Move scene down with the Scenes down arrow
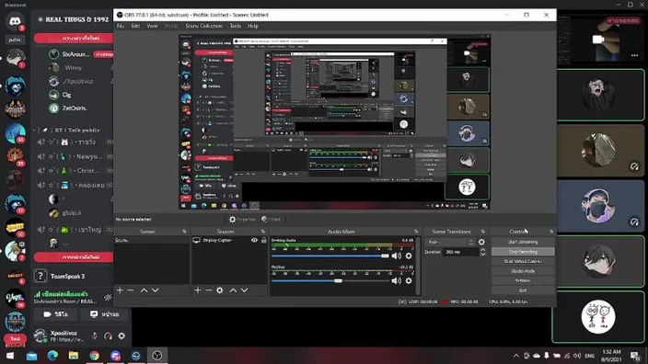This screenshot has width=648, height=364. tap(155, 290)
